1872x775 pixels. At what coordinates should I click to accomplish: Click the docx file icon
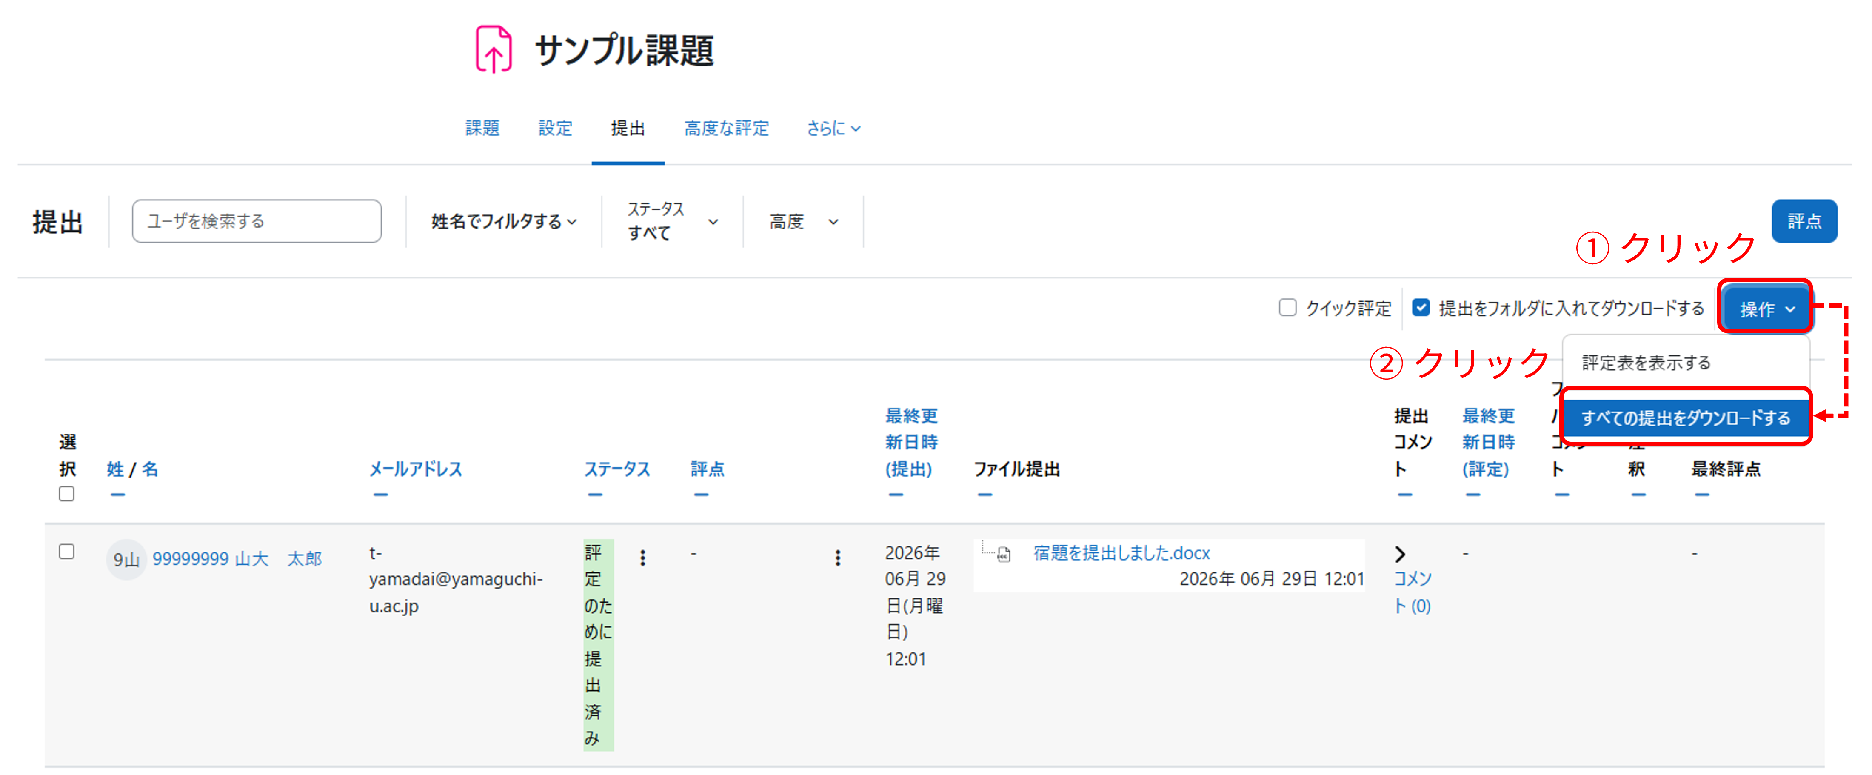(1004, 555)
